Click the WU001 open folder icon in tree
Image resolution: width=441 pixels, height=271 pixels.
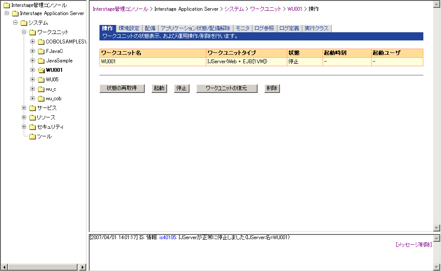point(41,70)
